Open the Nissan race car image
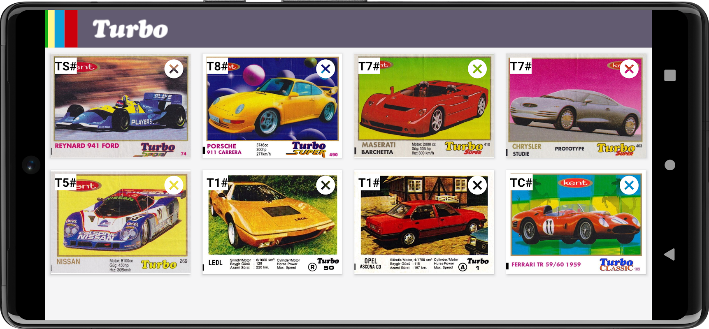The height and width of the screenshot is (329, 709). click(121, 222)
